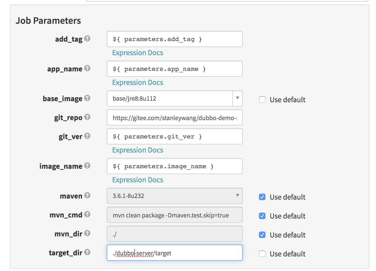Viewport: 376px width, 271px height.
Task: Enable Use default for target_dir
Action: [262, 254]
